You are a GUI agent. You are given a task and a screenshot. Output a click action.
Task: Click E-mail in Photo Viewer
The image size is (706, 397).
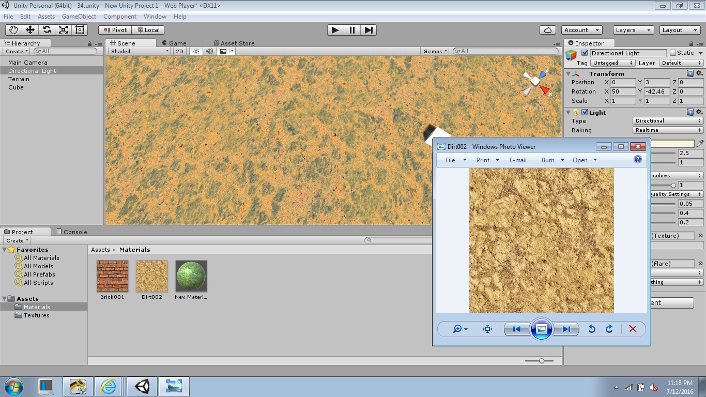518,160
